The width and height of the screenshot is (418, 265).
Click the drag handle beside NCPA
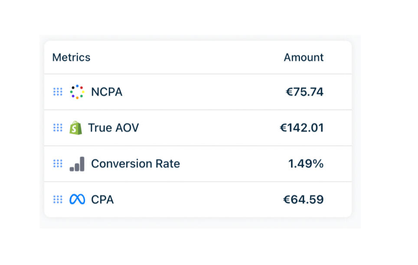(58, 92)
